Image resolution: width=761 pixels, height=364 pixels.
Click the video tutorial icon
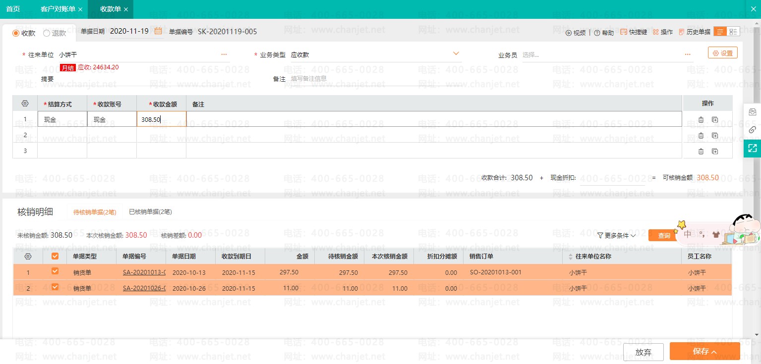click(x=569, y=33)
